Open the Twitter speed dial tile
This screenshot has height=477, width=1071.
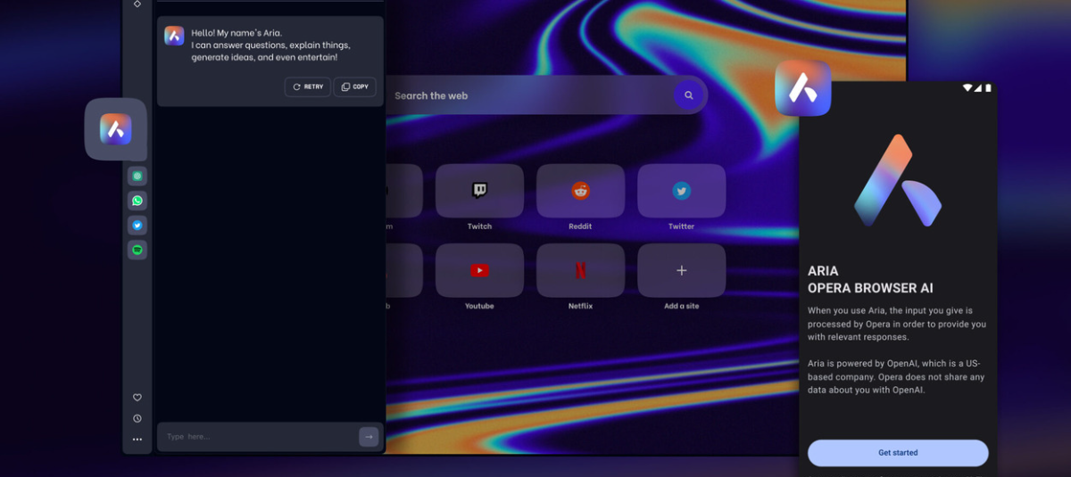(681, 191)
